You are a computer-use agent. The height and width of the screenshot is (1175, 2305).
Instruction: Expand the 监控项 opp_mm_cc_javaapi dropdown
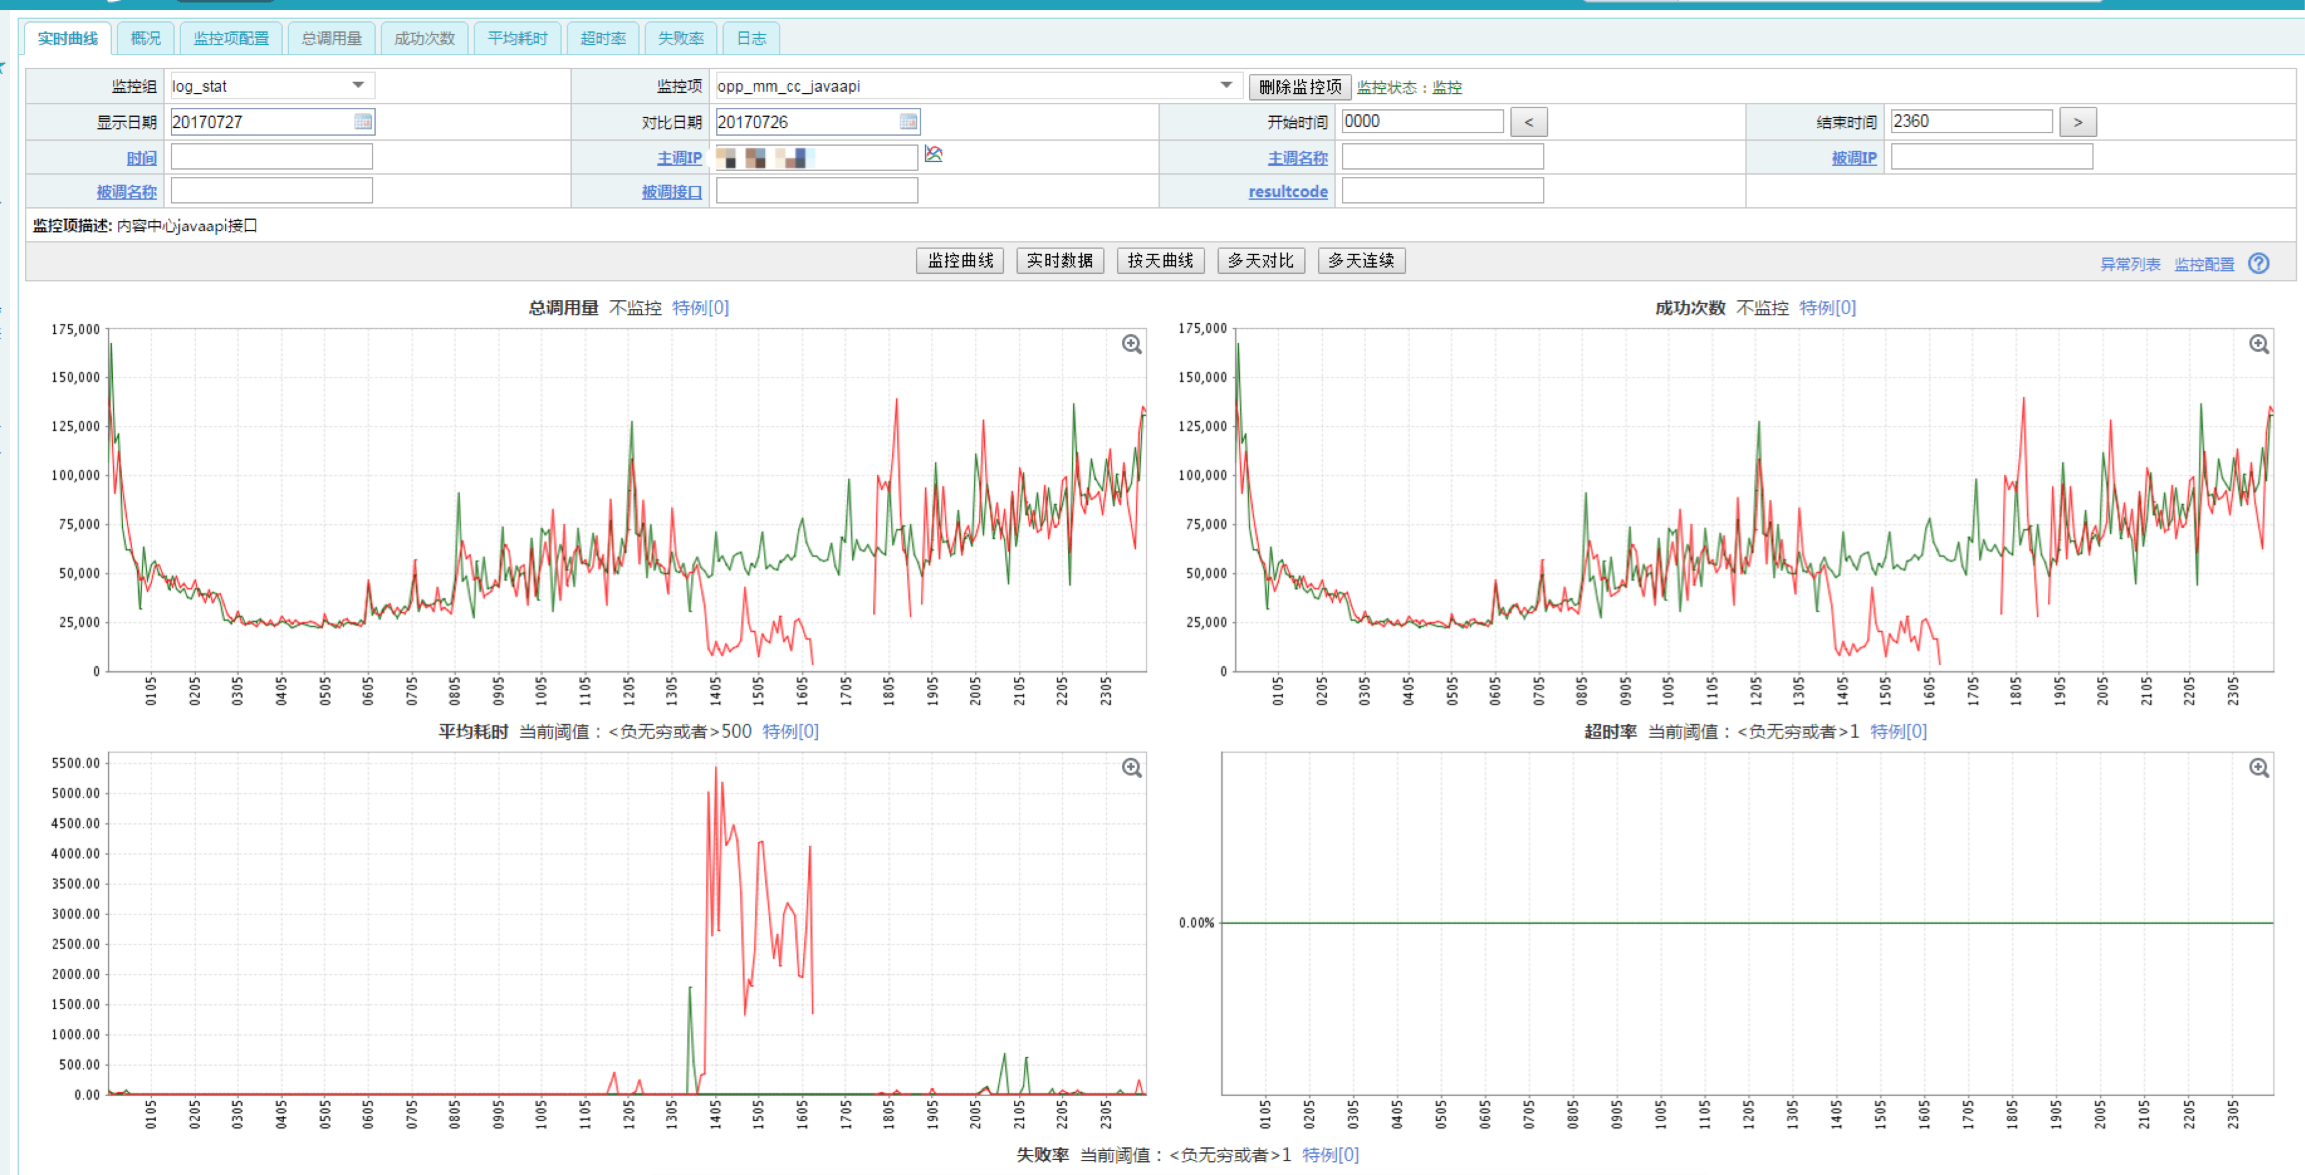click(1225, 86)
